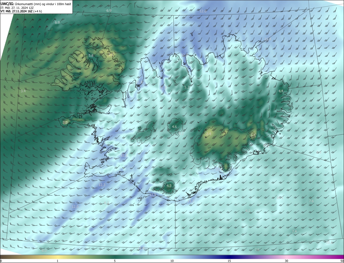Click the 4.6 value on Hofsjökull glacier
344x263 pixels.
pyautogui.click(x=174, y=127)
